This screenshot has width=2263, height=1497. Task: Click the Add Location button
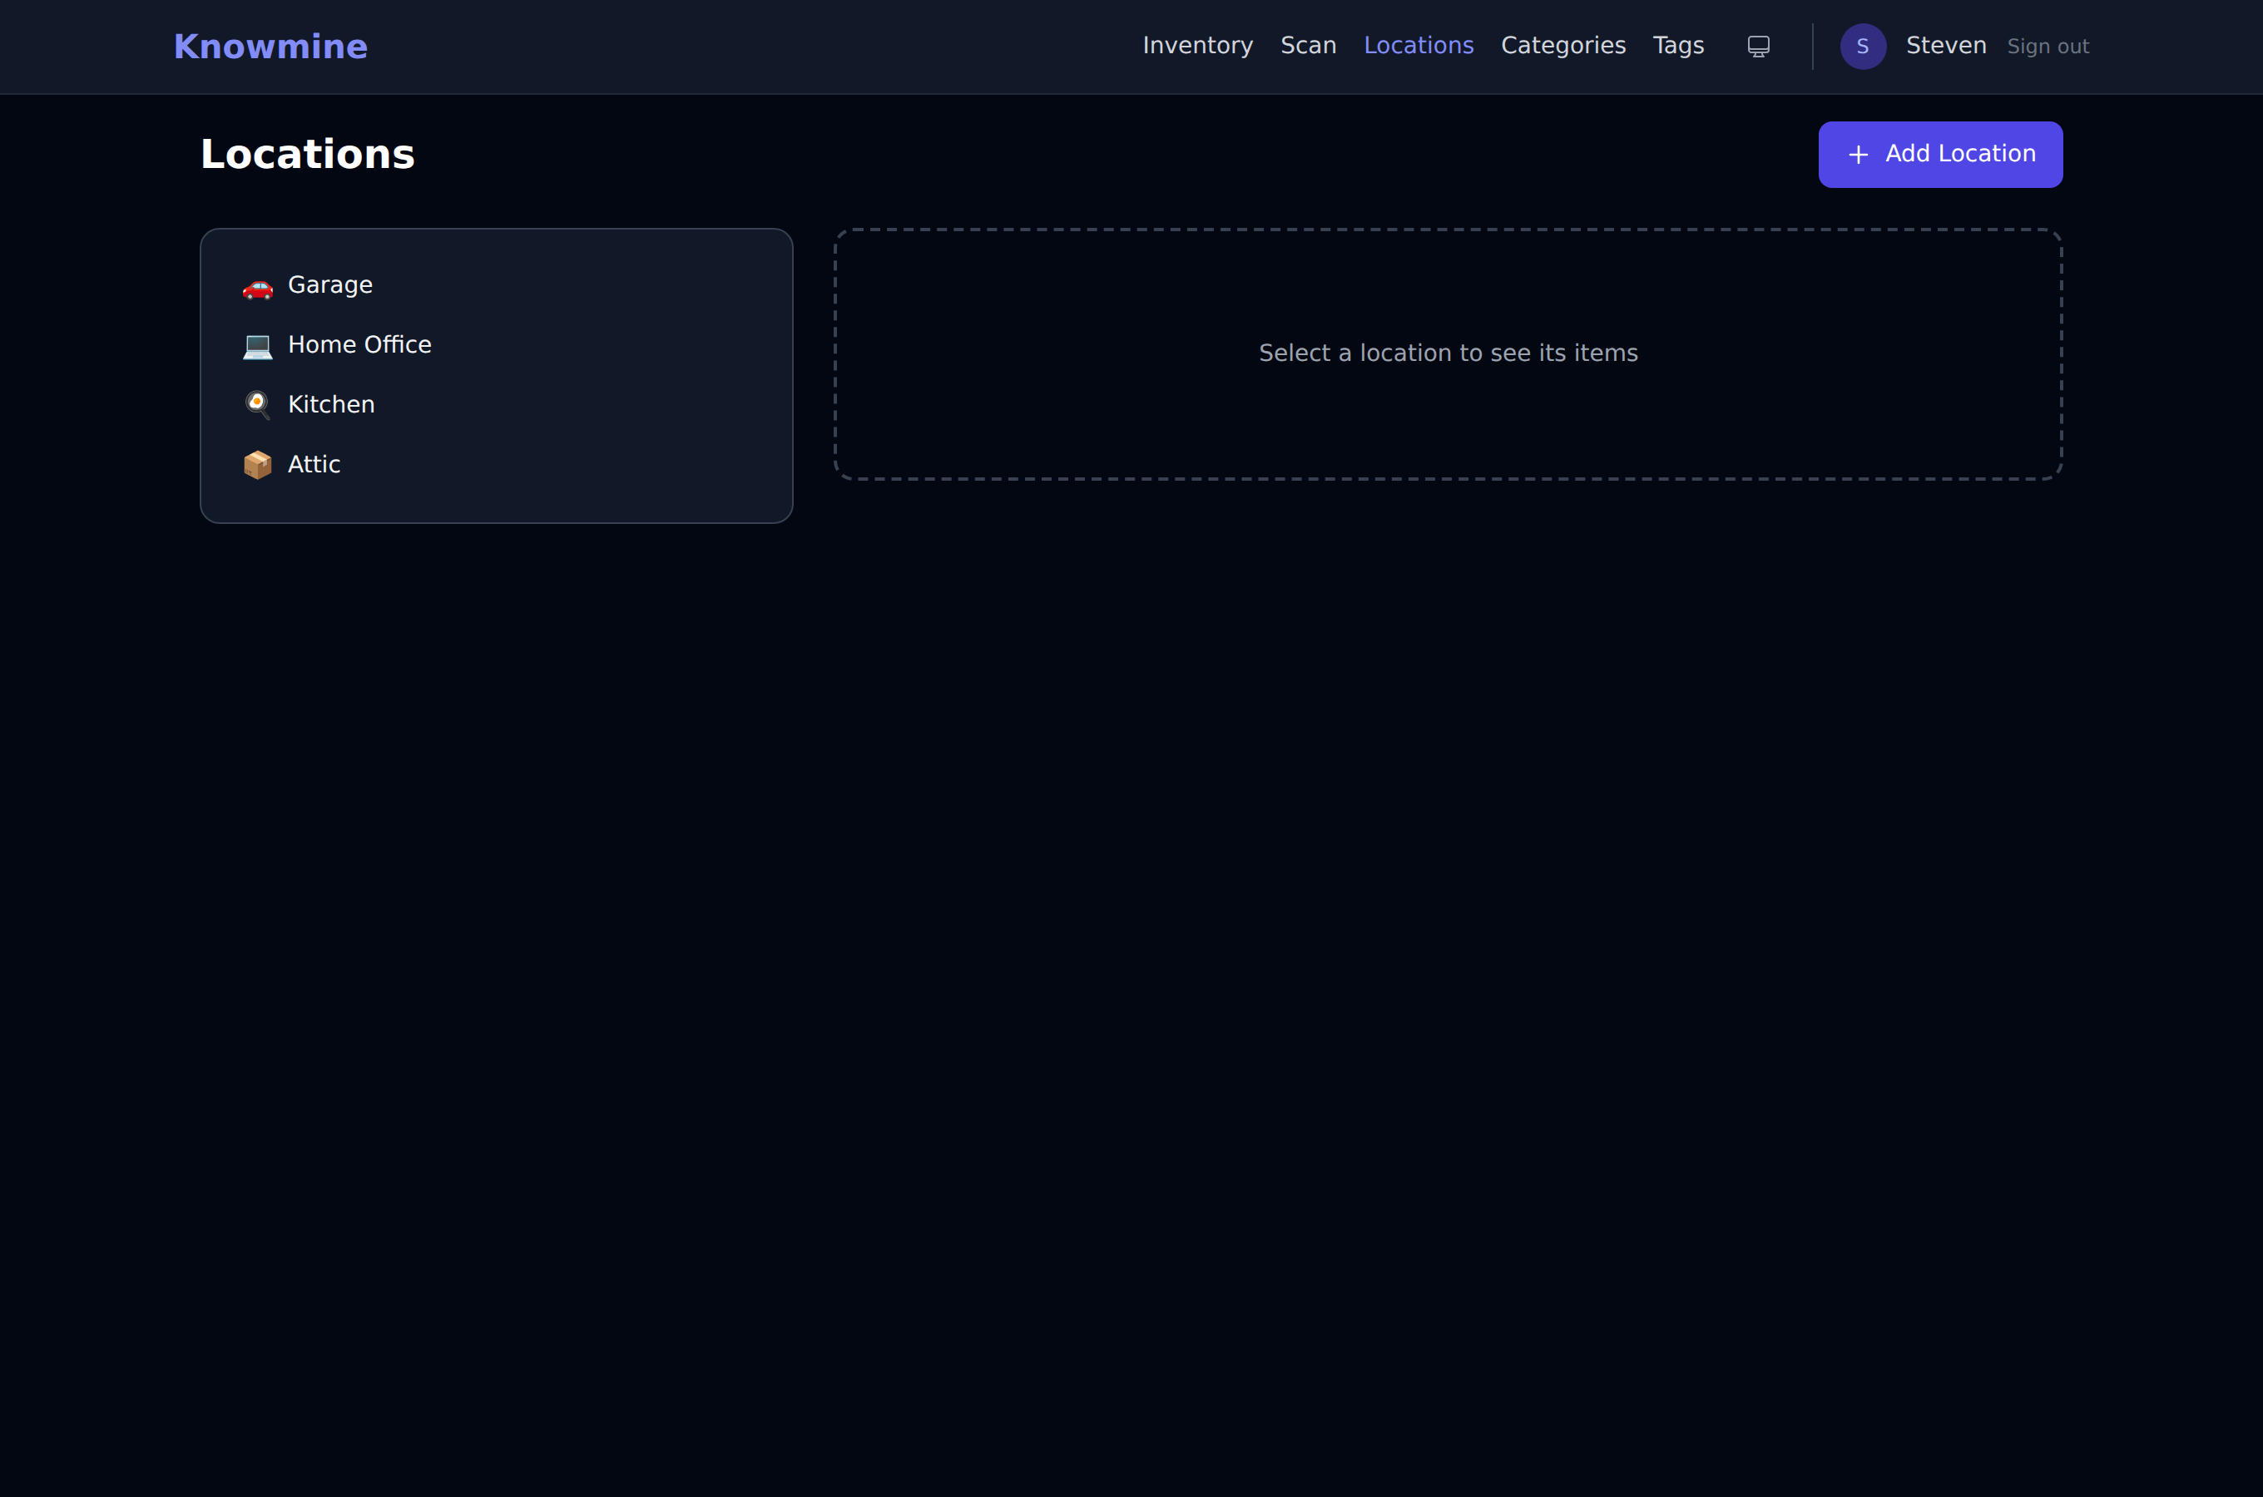[x=1939, y=155]
